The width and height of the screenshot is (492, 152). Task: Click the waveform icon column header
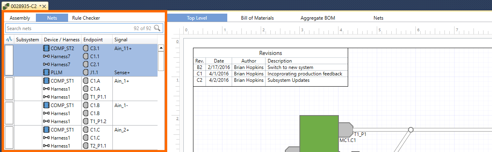tap(9, 39)
